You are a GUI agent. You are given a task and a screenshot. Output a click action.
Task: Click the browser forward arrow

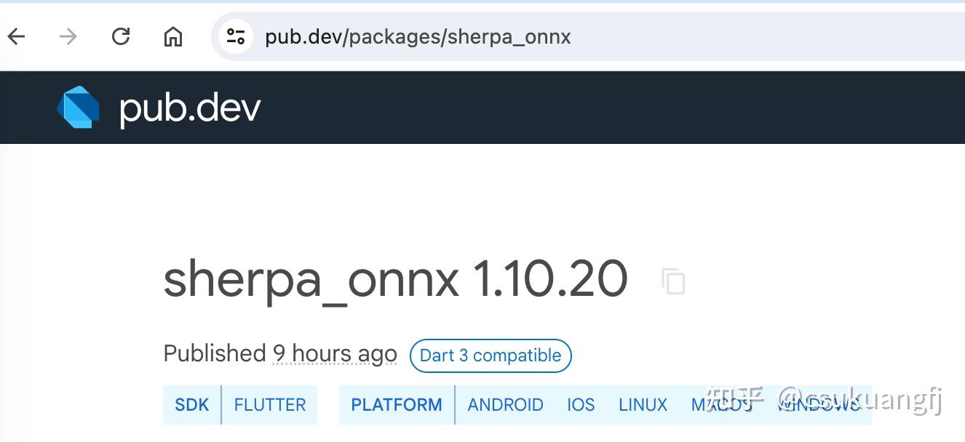tap(68, 36)
